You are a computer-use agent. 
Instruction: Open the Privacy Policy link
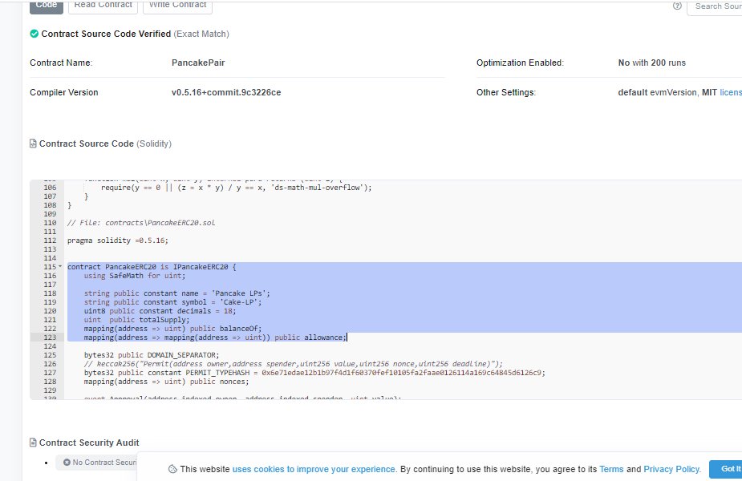(x=671, y=469)
